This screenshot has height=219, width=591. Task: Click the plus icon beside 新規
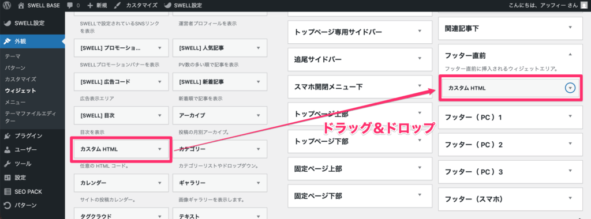[89, 6]
